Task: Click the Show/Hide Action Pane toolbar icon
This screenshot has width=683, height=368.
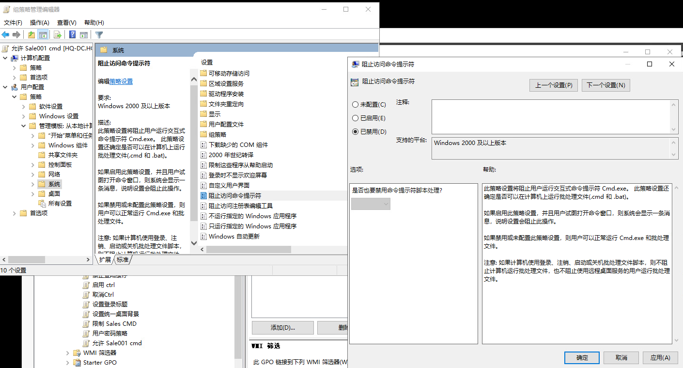Action: (84, 34)
